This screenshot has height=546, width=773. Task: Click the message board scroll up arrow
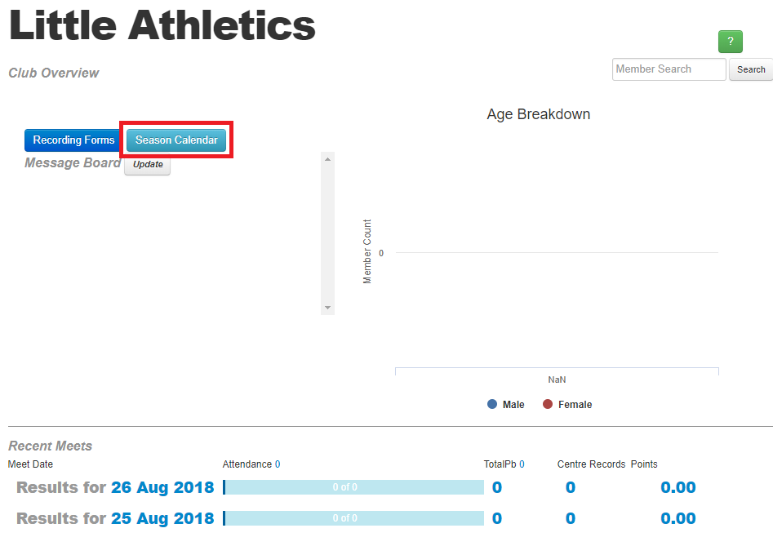pyautogui.click(x=327, y=159)
